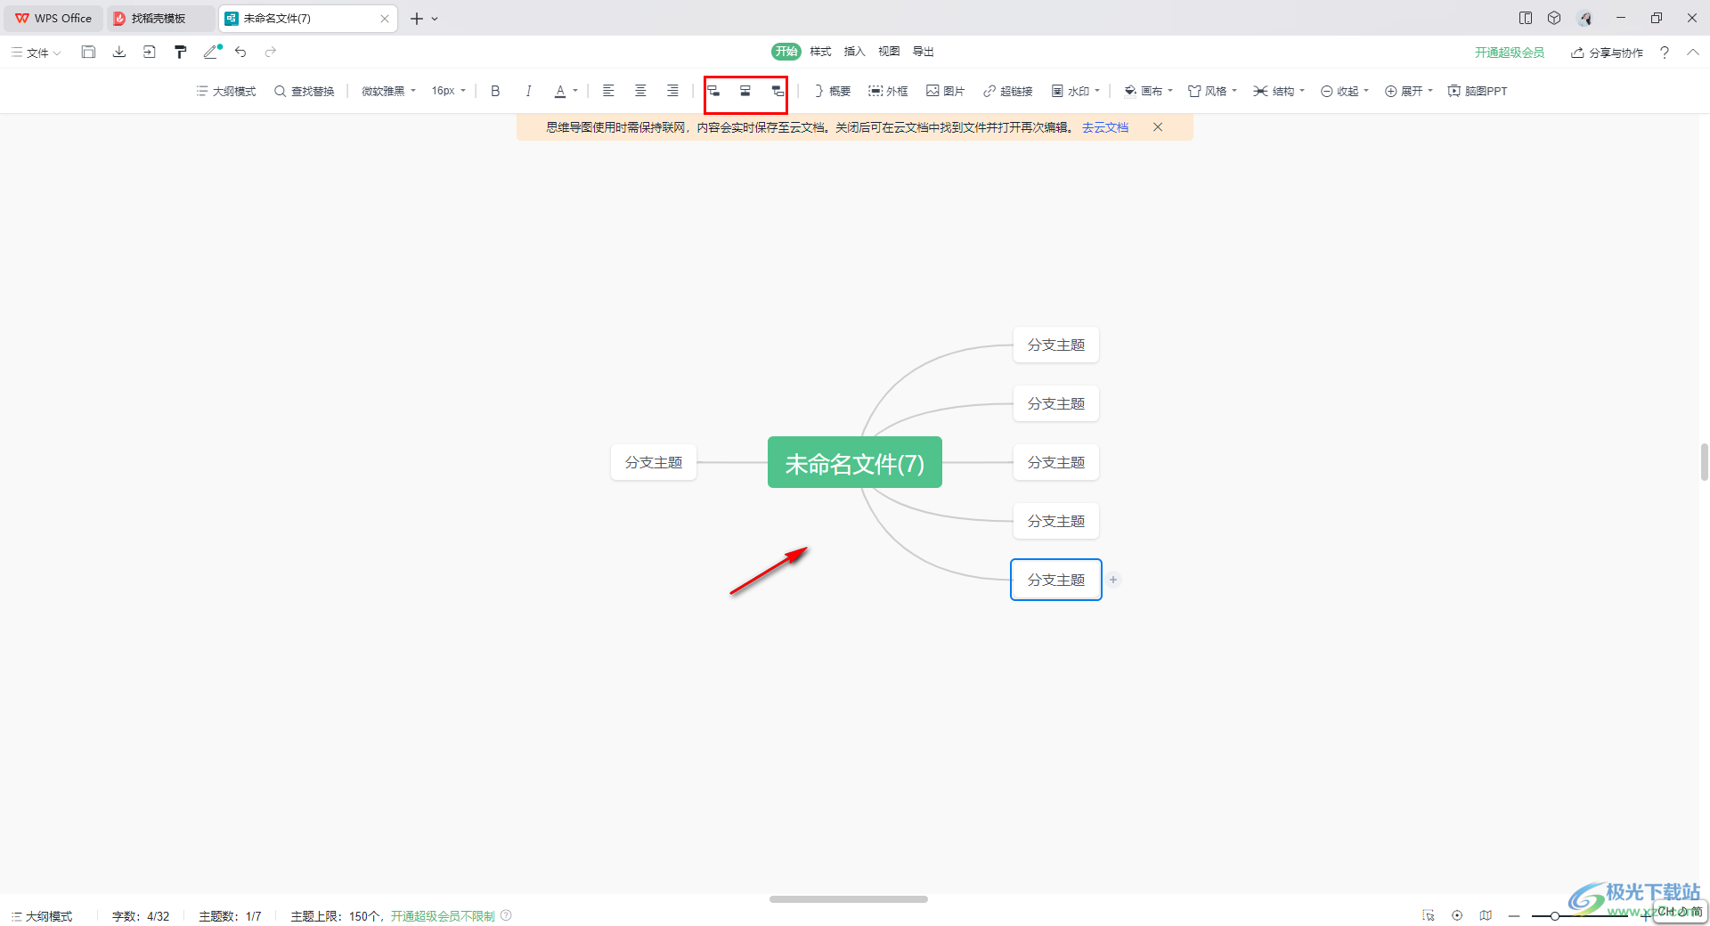Toggle the minimap navigator icon
Viewport: 1710px width, 926px height.
1486,915
